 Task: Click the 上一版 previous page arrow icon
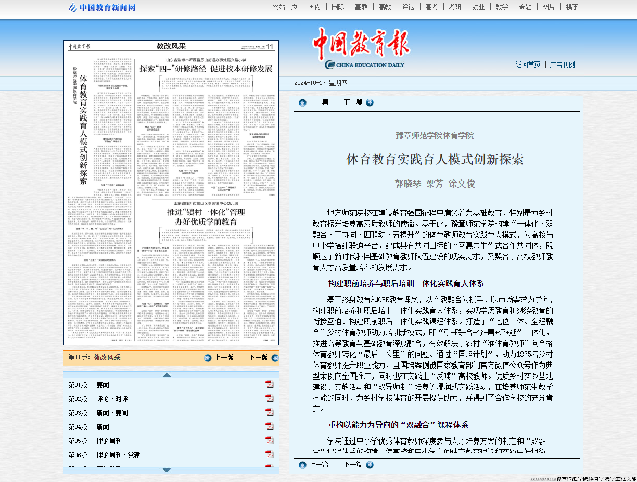[x=208, y=358]
